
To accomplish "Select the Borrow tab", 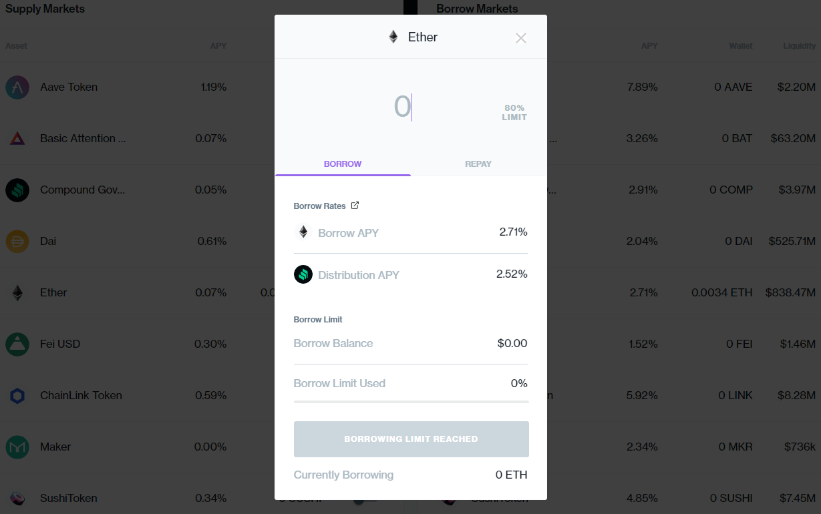I will [343, 164].
